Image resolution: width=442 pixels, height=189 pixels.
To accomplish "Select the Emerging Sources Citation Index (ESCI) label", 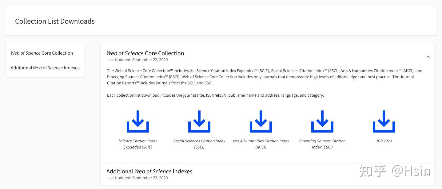I will point(322,144).
